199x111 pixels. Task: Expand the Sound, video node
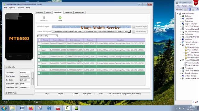[x=180, y=73]
